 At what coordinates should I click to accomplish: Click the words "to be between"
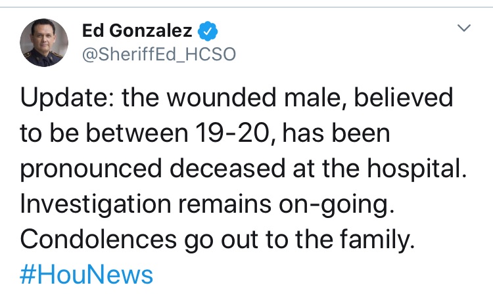pos(104,133)
